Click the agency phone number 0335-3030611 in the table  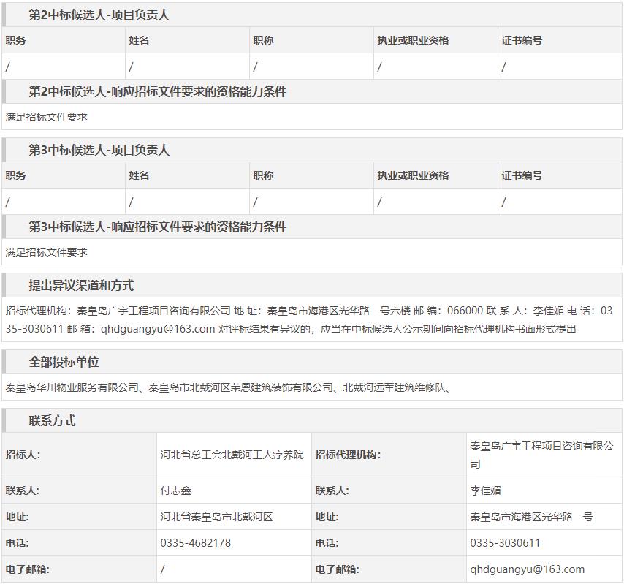[505, 543]
